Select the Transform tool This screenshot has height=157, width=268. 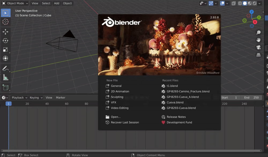(x=5, y=58)
